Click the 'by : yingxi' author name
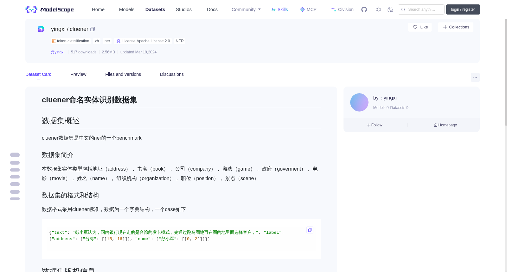This screenshot has height=272, width=507. pyautogui.click(x=385, y=98)
